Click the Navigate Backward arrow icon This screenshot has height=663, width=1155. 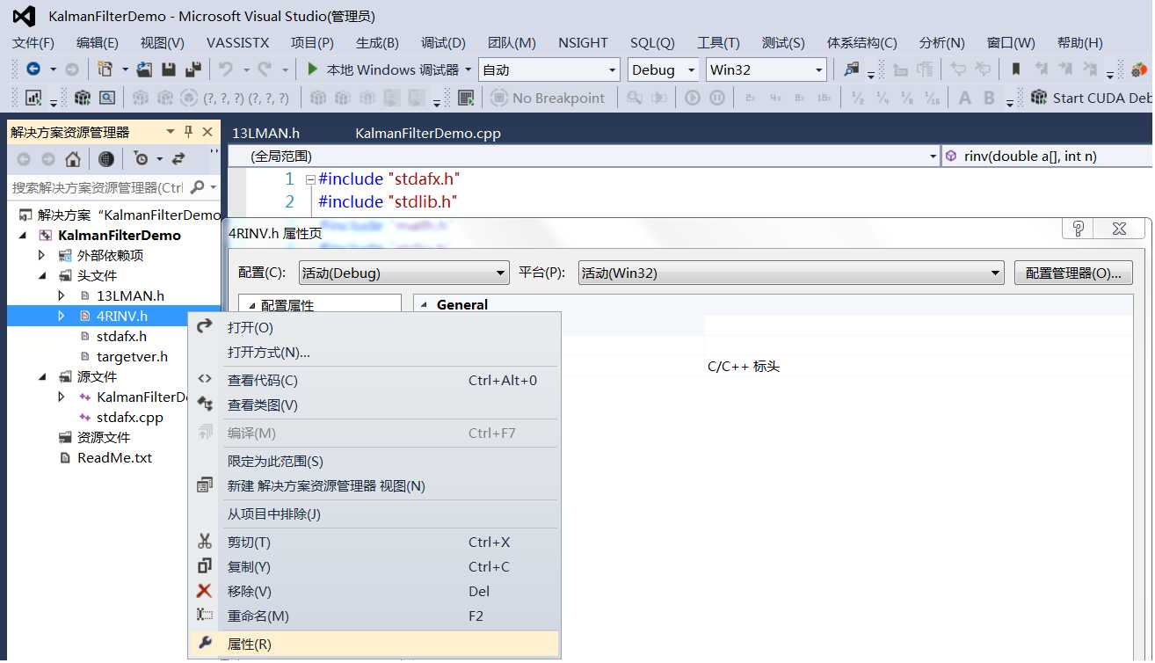coord(33,69)
